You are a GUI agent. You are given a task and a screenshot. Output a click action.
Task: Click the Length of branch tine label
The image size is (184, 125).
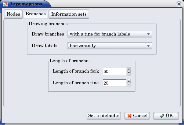(76, 83)
